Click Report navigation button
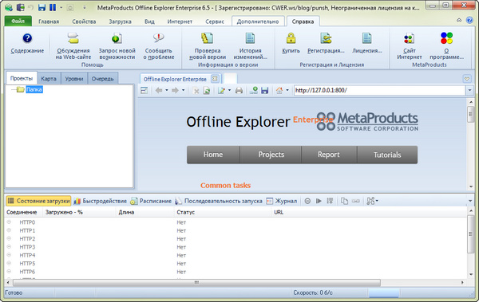This screenshot has height=302, width=479. click(329, 155)
